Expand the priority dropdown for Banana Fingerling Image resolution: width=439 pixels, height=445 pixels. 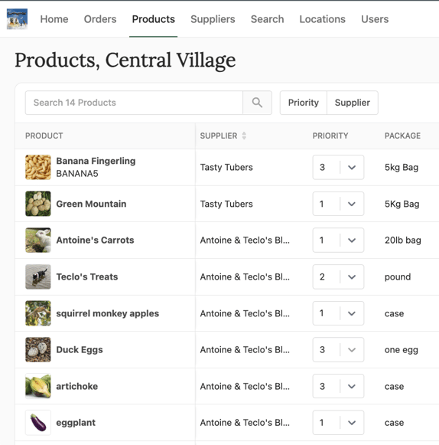tap(338, 167)
